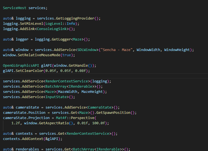Click the ConsoleLogSink template argument
208x151 pixels.
(x=52, y=29)
